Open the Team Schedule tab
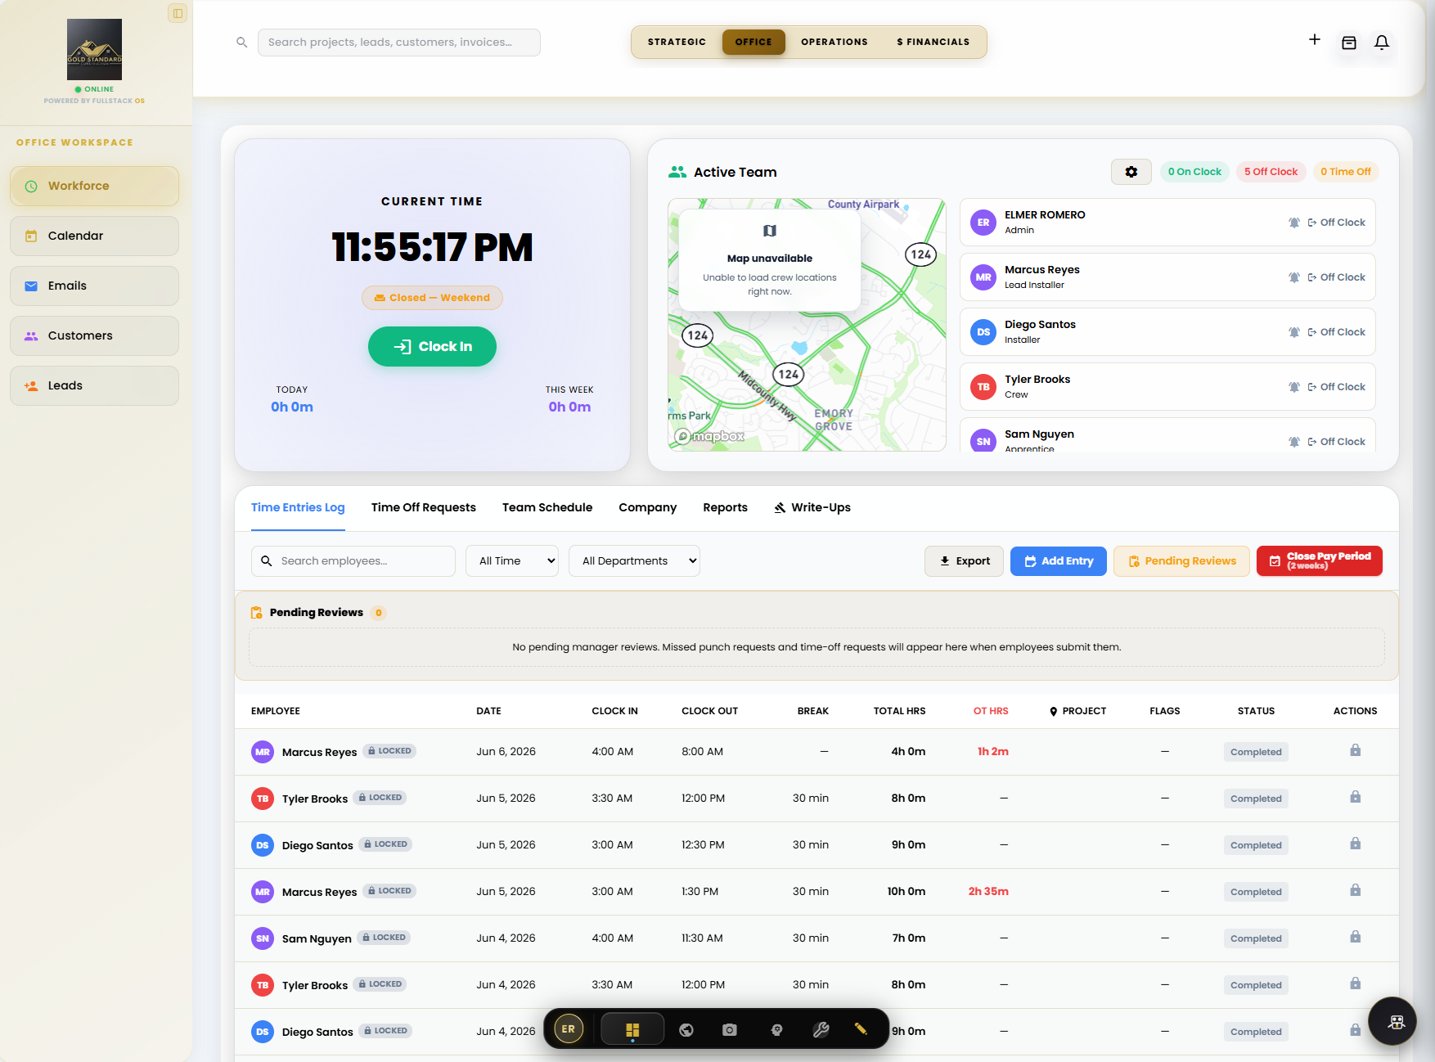 547,507
